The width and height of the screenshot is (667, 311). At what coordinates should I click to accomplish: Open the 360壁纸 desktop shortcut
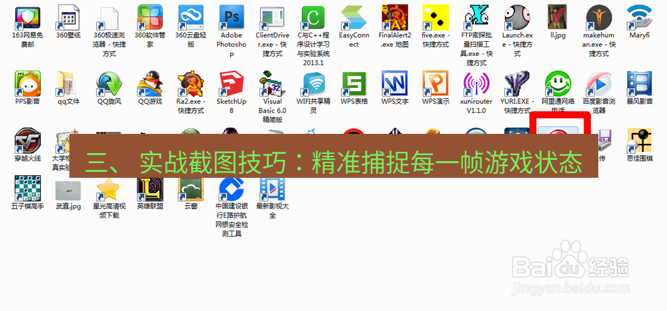point(68,17)
